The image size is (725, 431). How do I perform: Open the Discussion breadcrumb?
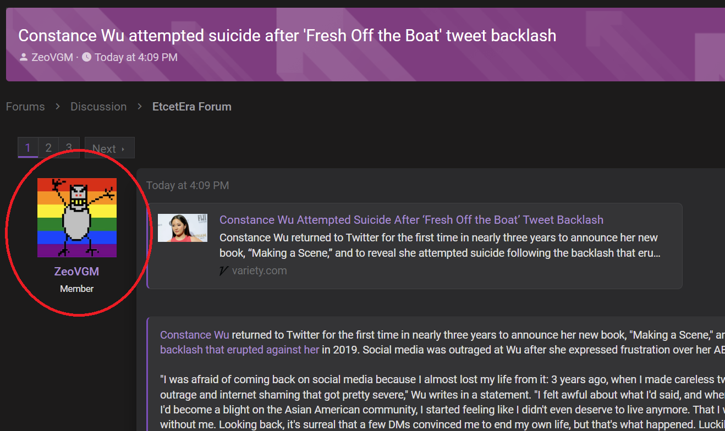coord(98,107)
